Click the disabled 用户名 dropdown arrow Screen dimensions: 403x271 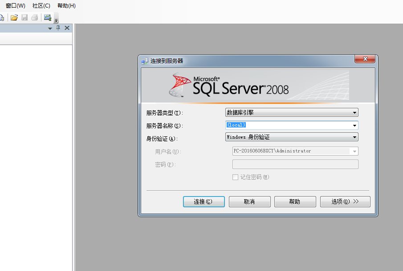354,152
